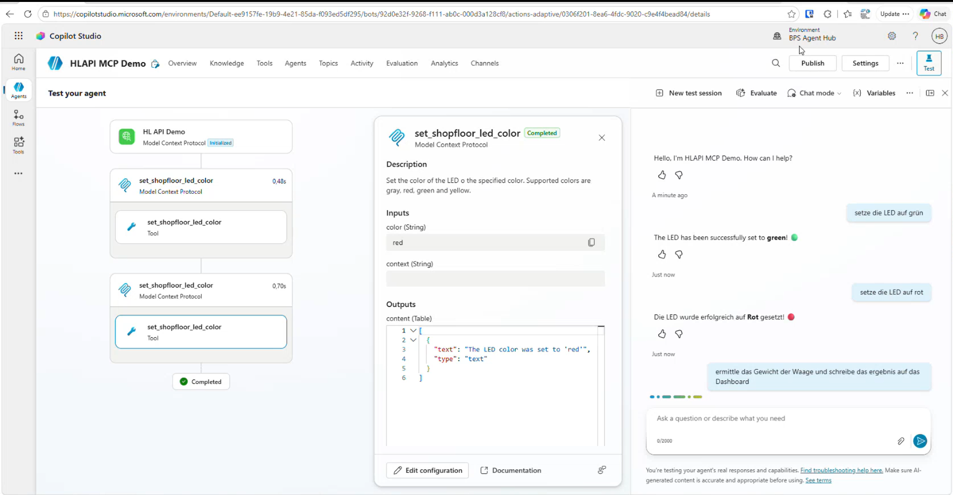
Task: Attach a file with paperclip icon
Action: (x=901, y=441)
